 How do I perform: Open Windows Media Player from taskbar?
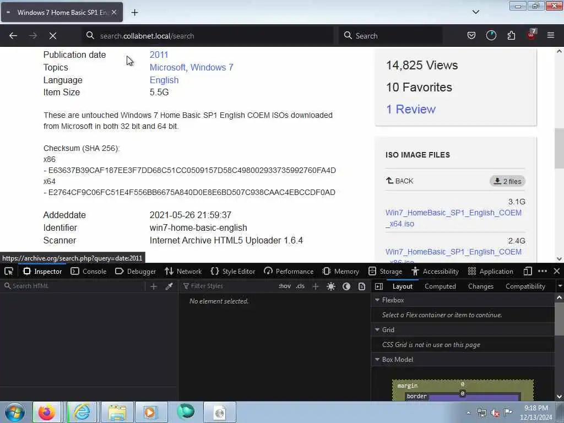[150, 412]
